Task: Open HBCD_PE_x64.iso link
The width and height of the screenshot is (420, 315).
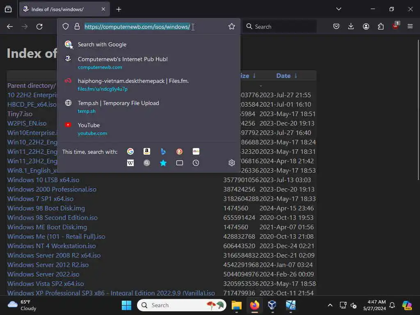Action: click(32, 105)
